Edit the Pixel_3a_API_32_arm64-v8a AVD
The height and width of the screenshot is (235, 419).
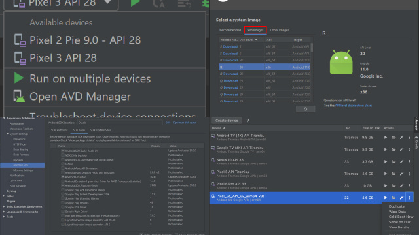(401, 198)
